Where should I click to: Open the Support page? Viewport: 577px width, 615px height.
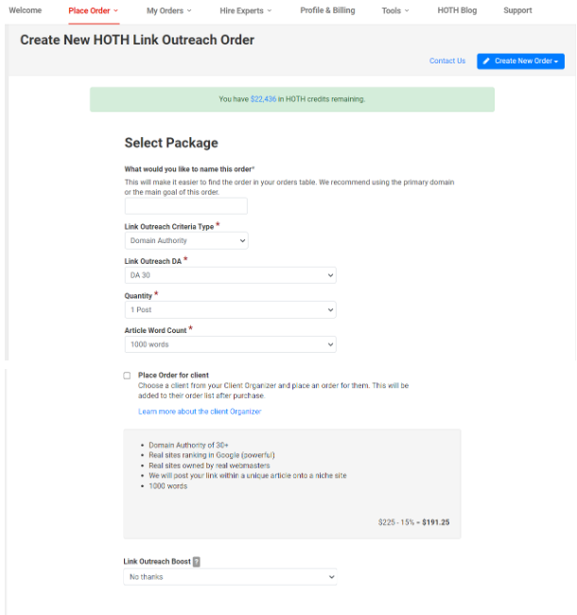[x=517, y=10]
